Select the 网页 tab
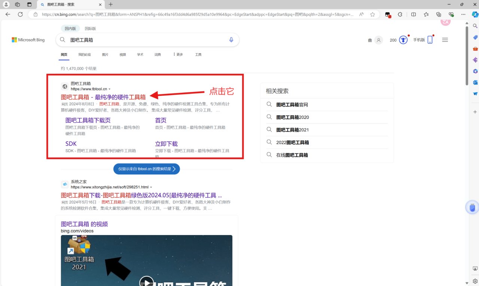 pyautogui.click(x=64, y=55)
